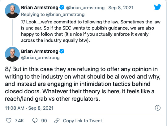Click the Twitter bird logo
167x126 pixels.
pyautogui.click(x=157, y=7)
